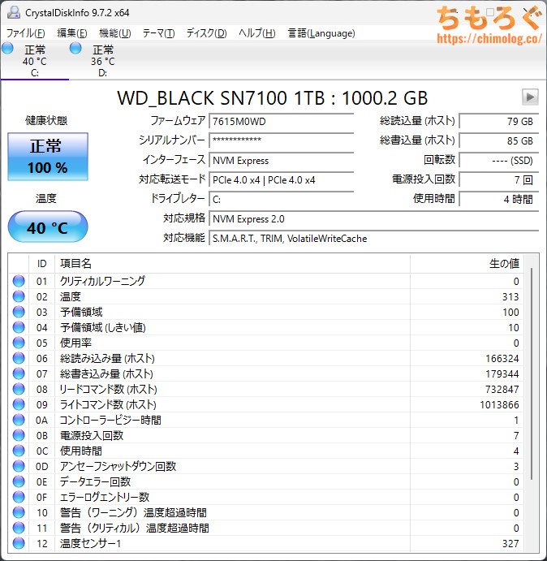Click the total host writes 85 GB value
Screen dimensions: 547x561
[498, 140]
